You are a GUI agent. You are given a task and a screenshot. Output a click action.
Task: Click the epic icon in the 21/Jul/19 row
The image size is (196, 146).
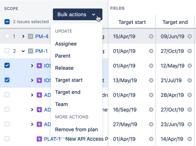(x=39, y=80)
